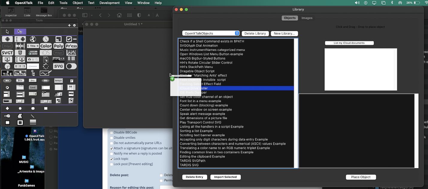The image size is (428, 189).
Task: Click the Import Selected button
Action: point(226,177)
